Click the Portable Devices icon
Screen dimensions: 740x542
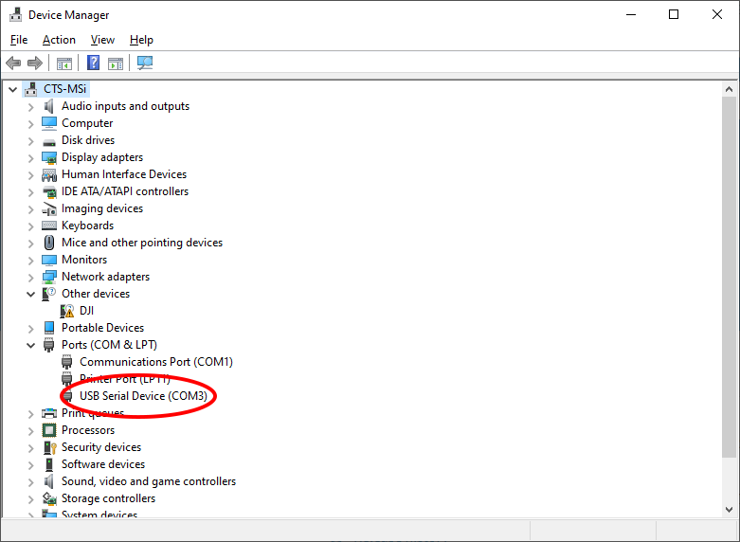[x=49, y=328]
